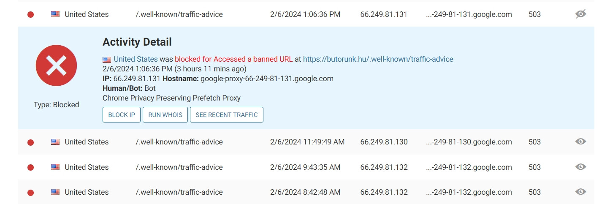
Task: Click US flag icon in Activity Detail text
Action: (x=107, y=60)
